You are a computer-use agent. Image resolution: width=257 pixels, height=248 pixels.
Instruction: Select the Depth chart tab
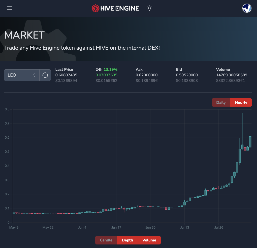(x=127, y=240)
